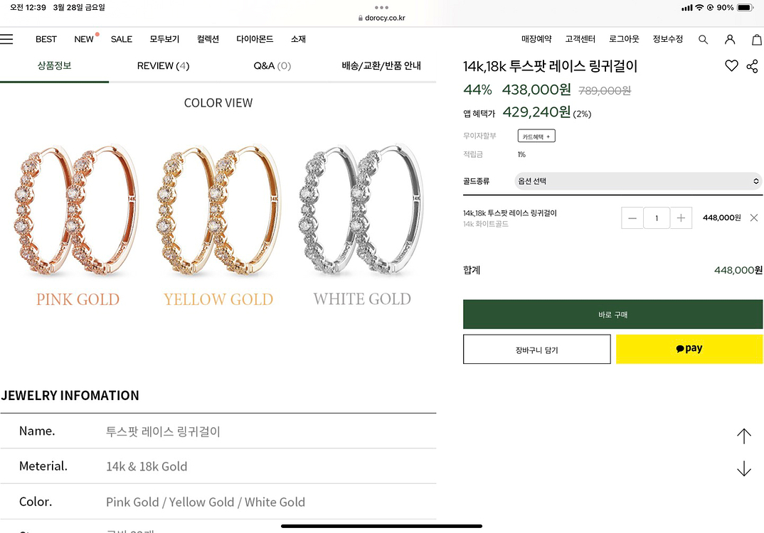Remove the 14k 화이트골드 selected item
764x533 pixels.
coord(754,217)
